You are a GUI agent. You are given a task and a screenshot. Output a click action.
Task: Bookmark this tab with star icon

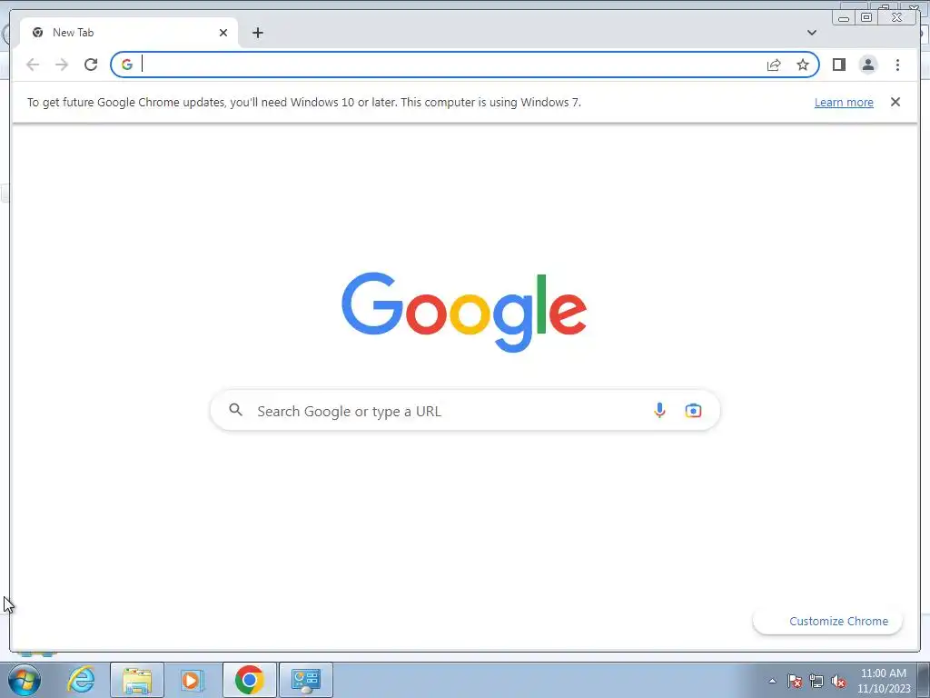[803, 65]
